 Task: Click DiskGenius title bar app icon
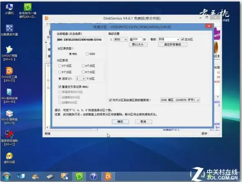(x=47, y=18)
